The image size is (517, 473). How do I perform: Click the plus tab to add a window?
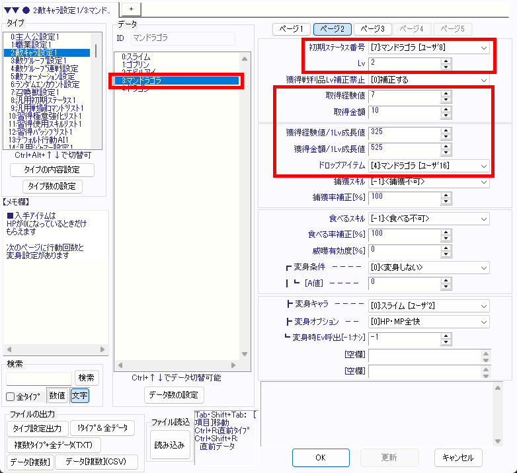[131, 7]
